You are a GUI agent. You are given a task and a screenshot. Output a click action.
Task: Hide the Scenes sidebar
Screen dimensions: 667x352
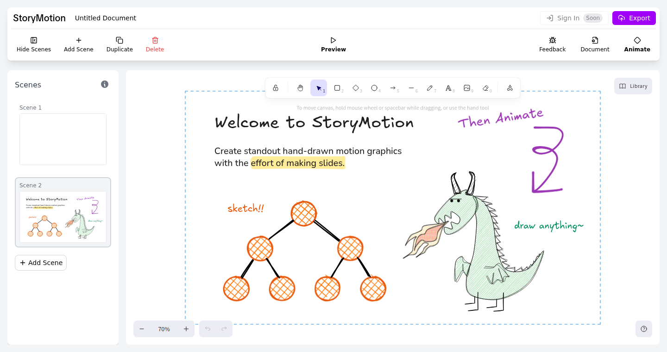(34, 44)
